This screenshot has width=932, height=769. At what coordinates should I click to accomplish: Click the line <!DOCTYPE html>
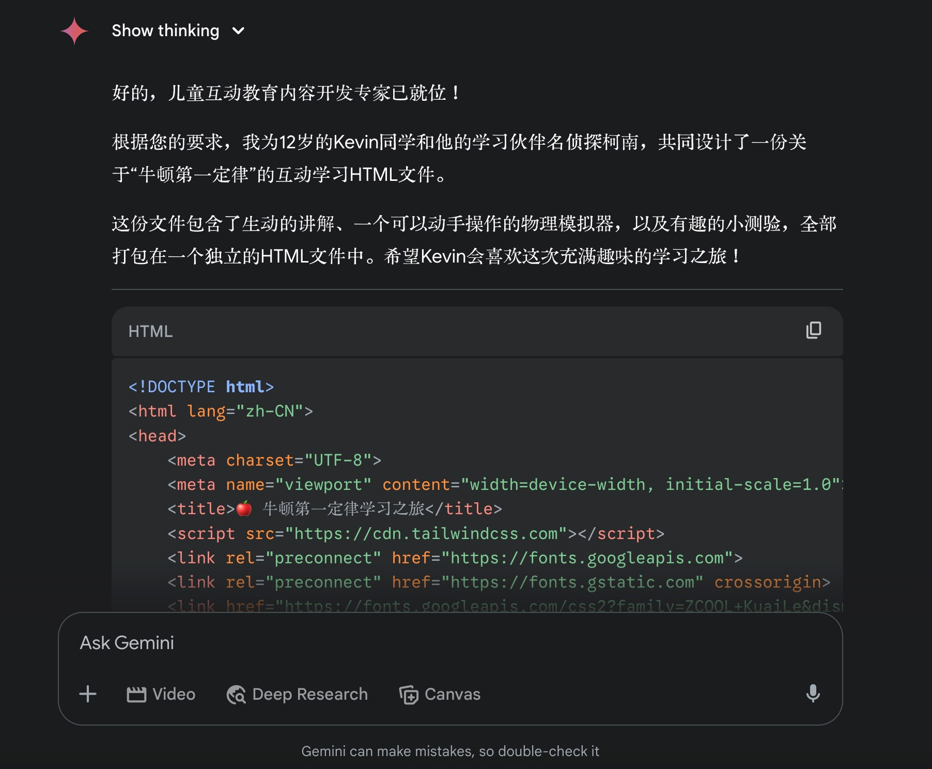[201, 387]
